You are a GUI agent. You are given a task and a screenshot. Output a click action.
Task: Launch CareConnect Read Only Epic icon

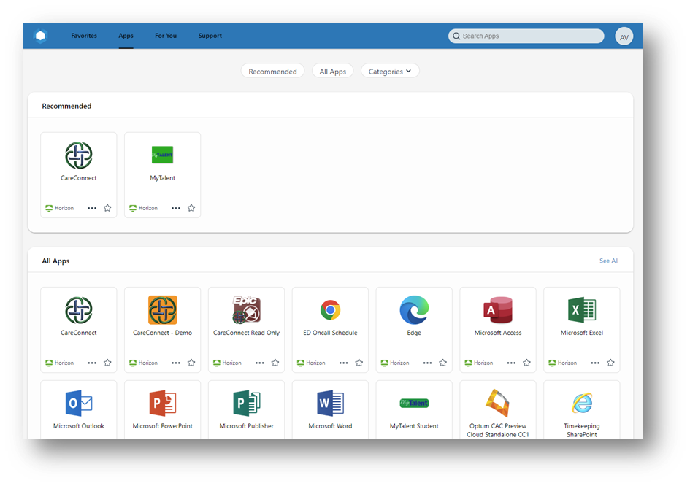[x=246, y=311]
